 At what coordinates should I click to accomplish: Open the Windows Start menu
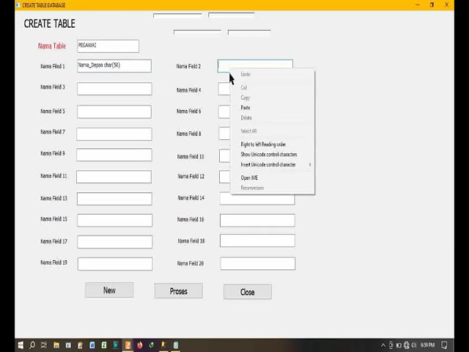[x=21, y=345]
